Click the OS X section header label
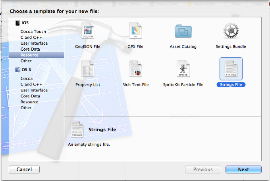Screen dimensions: 270x181 pos(27,70)
